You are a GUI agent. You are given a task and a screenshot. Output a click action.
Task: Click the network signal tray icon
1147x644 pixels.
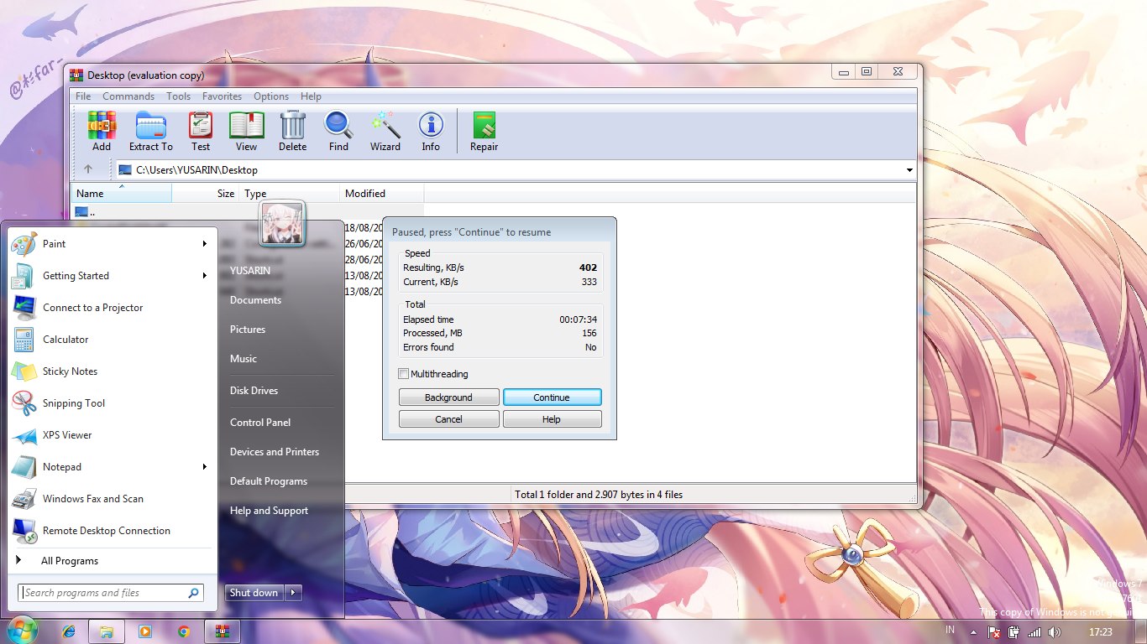pyautogui.click(x=1034, y=632)
